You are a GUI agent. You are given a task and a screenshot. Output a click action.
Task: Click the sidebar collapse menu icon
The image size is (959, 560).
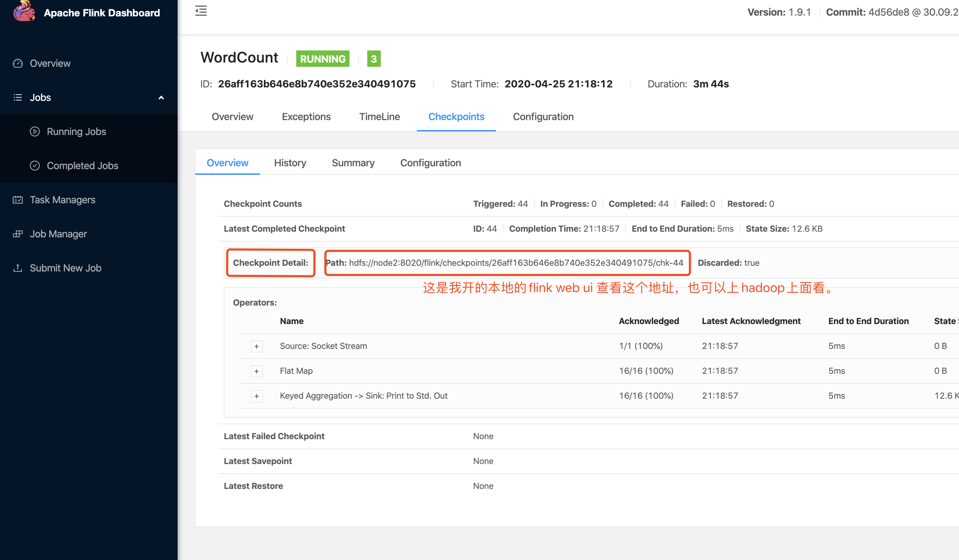[201, 11]
